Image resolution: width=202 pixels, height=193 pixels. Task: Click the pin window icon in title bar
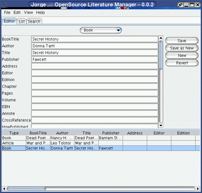point(180,5)
